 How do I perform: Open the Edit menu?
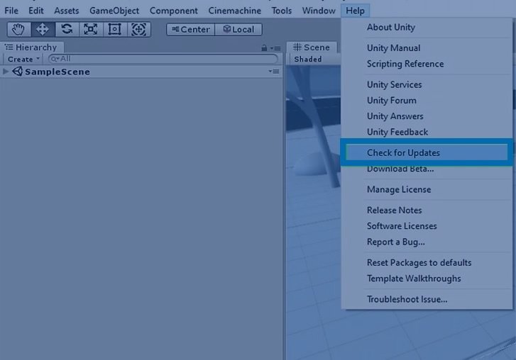[36, 11]
